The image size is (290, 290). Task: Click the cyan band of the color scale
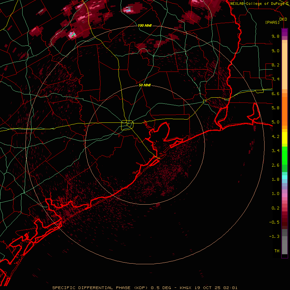click(x=285, y=177)
